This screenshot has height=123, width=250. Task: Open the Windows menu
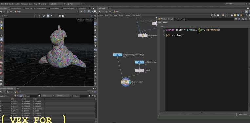[25, 4]
